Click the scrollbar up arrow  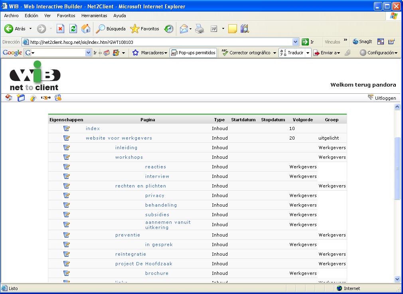[x=397, y=107]
